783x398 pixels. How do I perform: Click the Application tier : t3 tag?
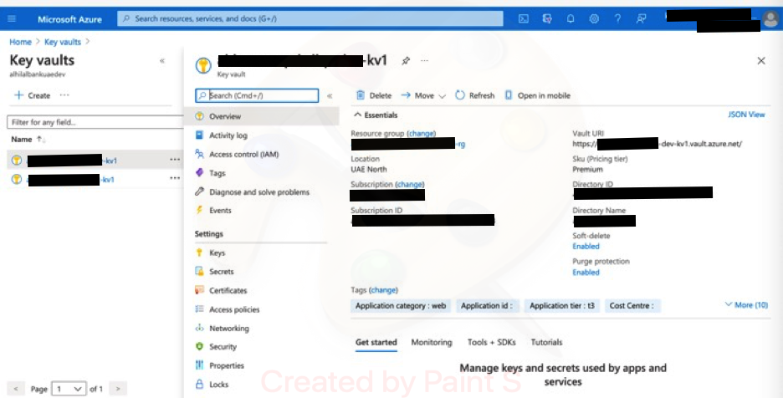point(562,306)
